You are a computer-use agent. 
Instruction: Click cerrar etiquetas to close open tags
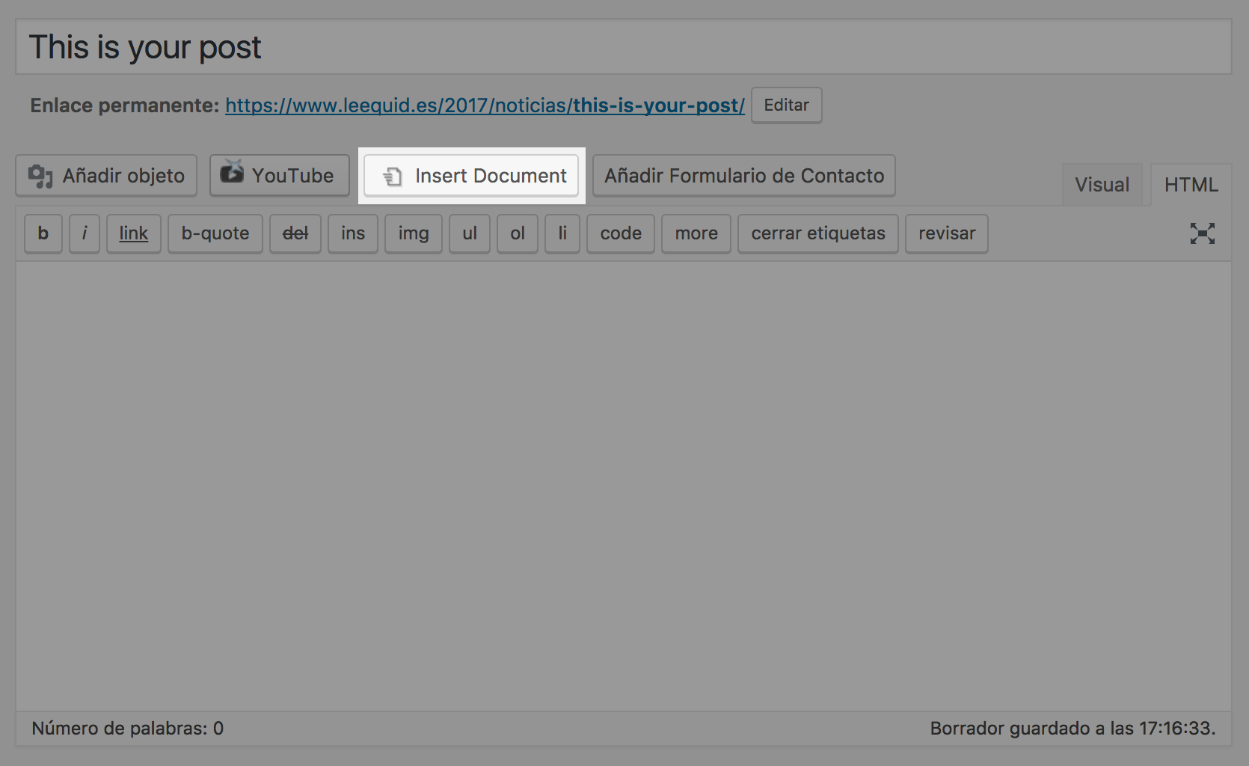[817, 233]
